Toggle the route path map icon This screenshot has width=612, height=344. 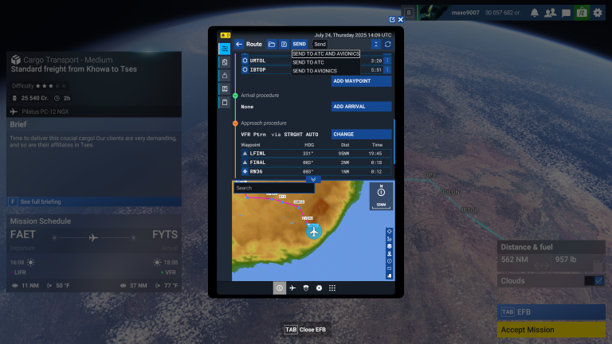389,239
